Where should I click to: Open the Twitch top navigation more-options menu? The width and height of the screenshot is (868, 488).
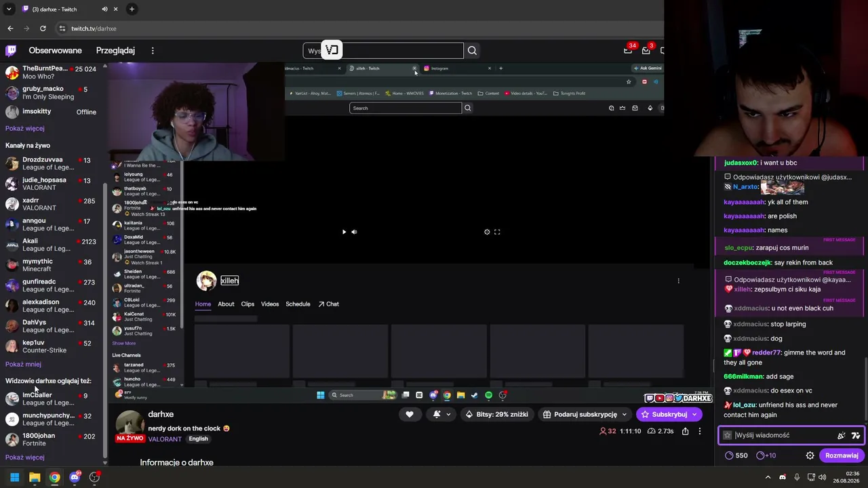tap(153, 50)
